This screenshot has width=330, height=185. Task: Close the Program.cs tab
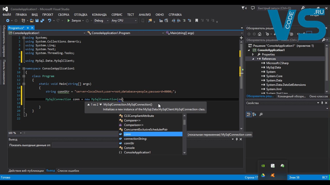(32, 28)
